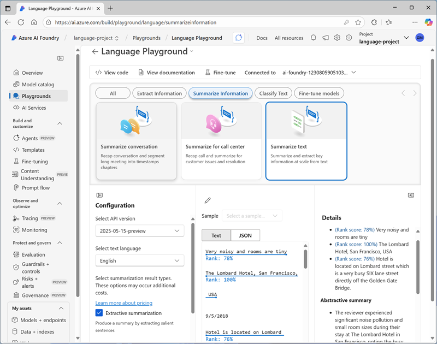Click the Details panel scrollbar
The width and height of the screenshot is (437, 344).
(x=418, y=262)
